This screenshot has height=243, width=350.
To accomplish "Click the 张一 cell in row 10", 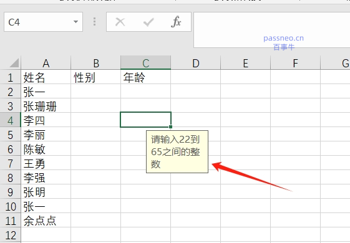I will pyautogui.click(x=46, y=206).
